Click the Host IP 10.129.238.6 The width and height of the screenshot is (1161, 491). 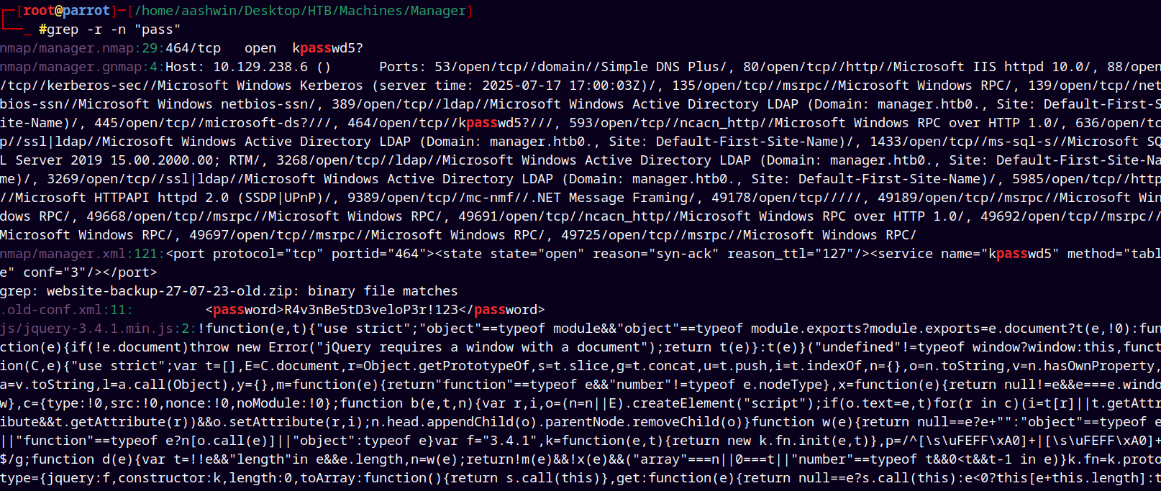coord(260,67)
